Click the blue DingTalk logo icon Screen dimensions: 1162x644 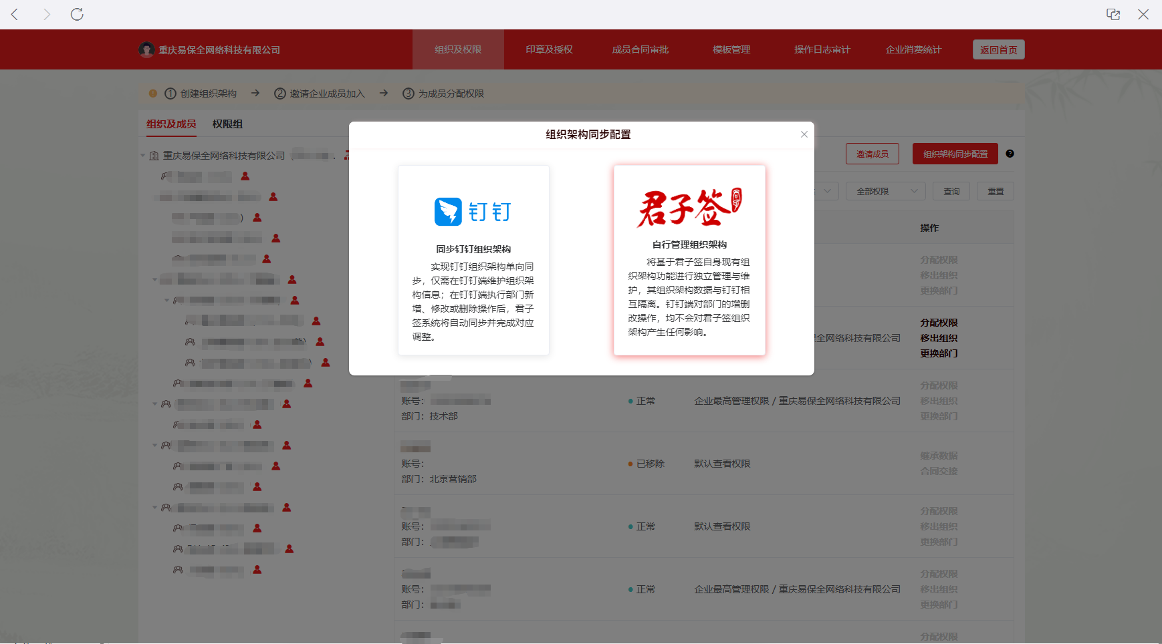pyautogui.click(x=448, y=212)
